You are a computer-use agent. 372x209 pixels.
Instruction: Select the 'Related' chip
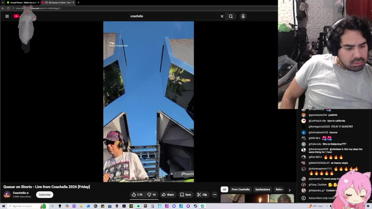coord(280,190)
